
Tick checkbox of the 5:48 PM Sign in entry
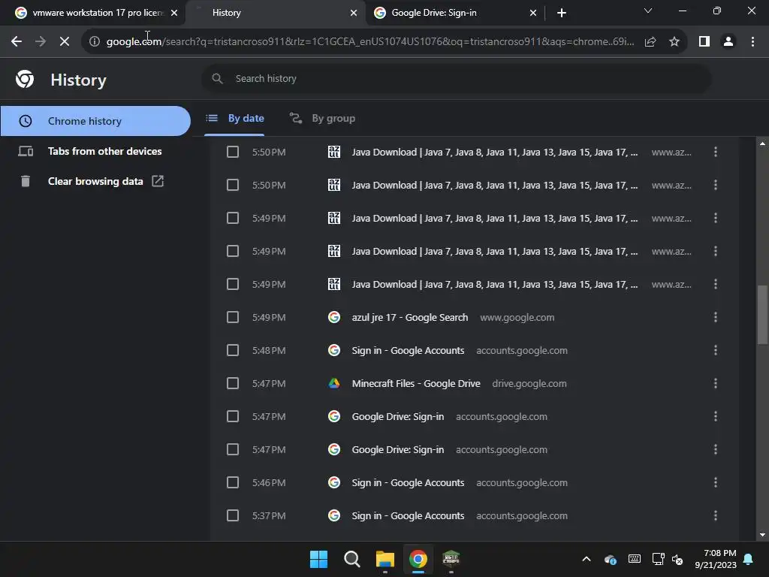pyautogui.click(x=233, y=350)
